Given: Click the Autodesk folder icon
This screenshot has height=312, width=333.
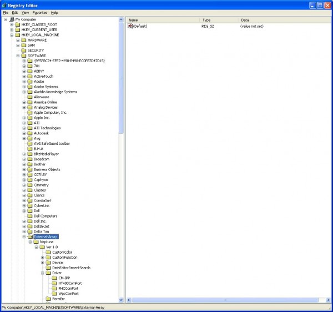Looking at the screenshot, I should [30, 133].
